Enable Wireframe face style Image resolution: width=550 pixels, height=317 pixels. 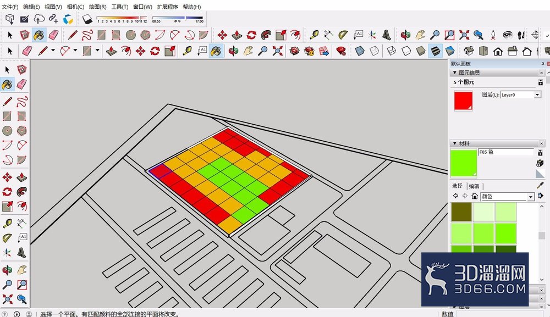(x=392, y=51)
